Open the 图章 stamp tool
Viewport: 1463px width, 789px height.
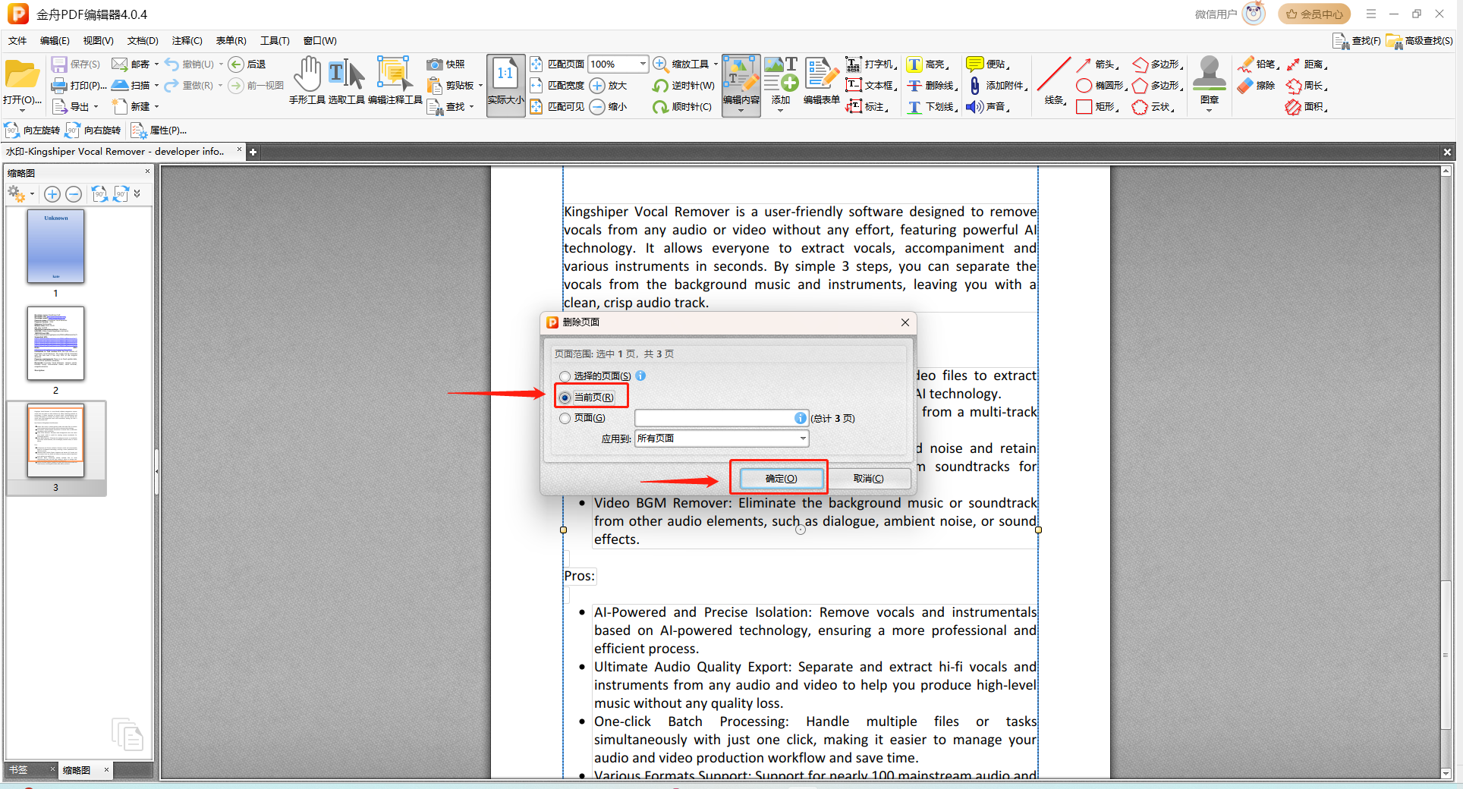click(x=1210, y=83)
